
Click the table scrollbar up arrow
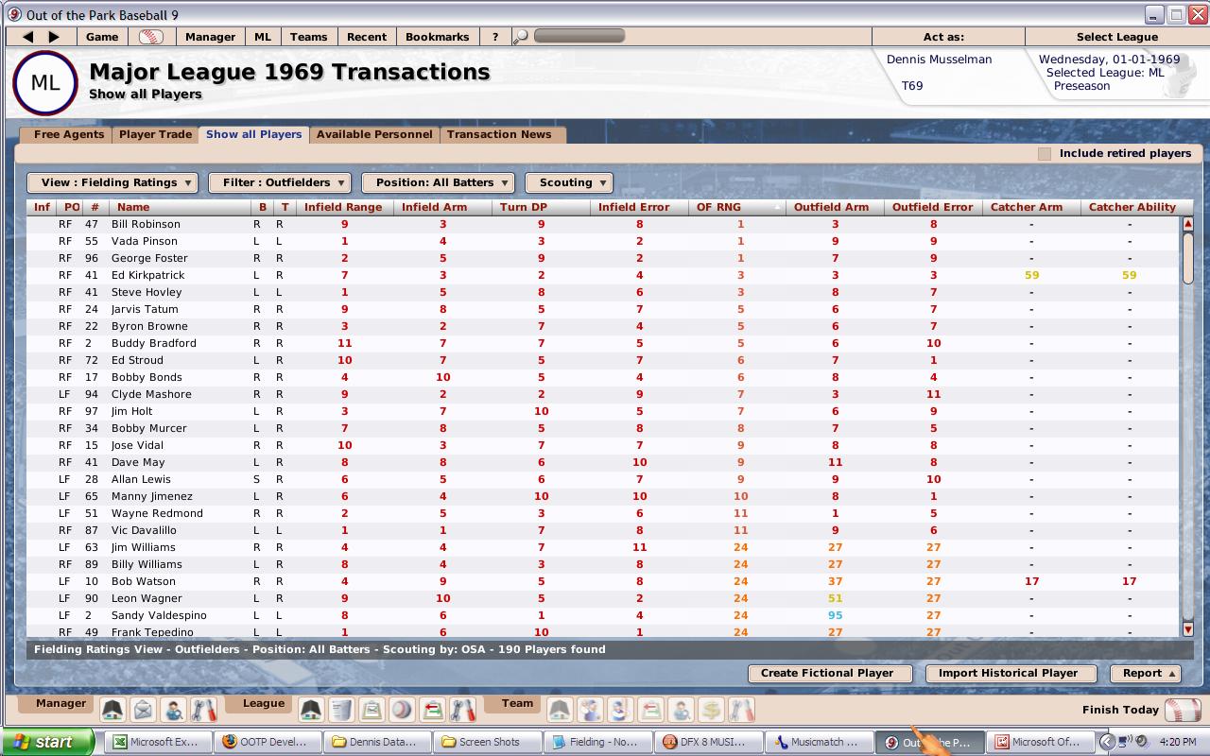tap(1188, 224)
